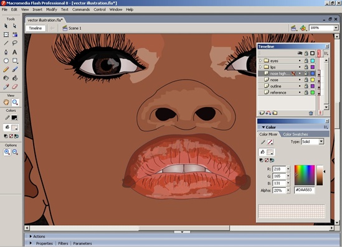
Task: Select the Pen tool
Action: pos(6,52)
